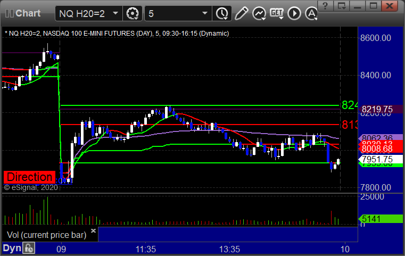405x256 pixels.
Task: Click the 7800.00 price axis label
Action: pos(376,187)
